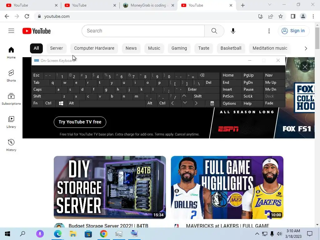Toggle Nav mode on On-Screen Keyboard
The width and height of the screenshot is (320, 240).
point(274,75)
